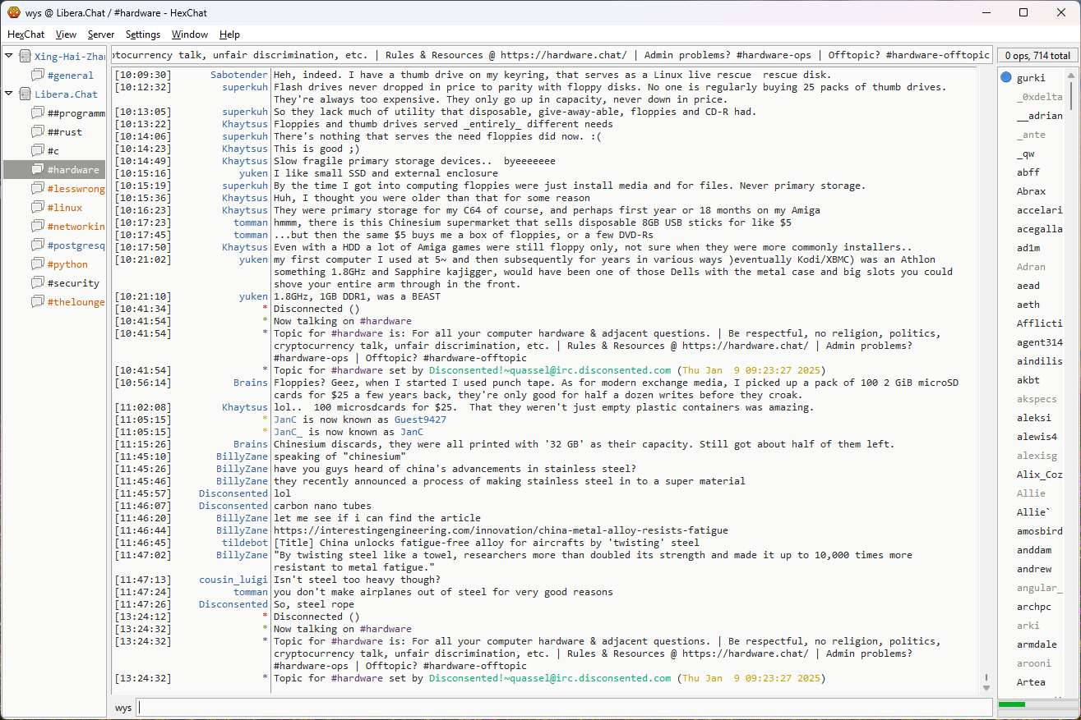Open the interestingengineering.com article link
The height and width of the screenshot is (720, 1081).
(501, 530)
